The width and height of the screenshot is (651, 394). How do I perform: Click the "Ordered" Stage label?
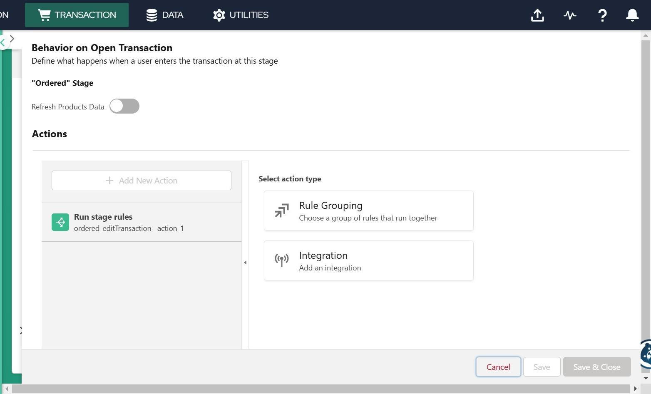point(62,83)
